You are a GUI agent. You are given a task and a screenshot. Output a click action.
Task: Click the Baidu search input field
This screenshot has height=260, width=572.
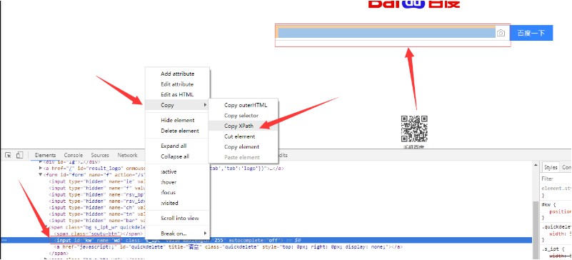(386, 33)
